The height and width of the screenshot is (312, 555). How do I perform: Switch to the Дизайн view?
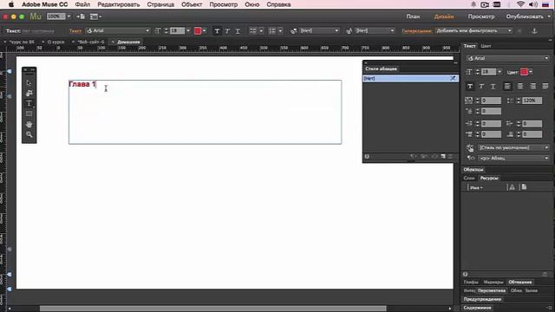[444, 16]
